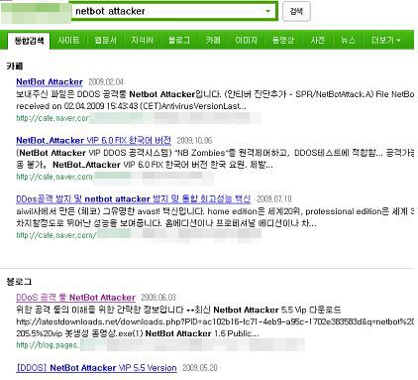418x380 pixels.
Task: Click the cafe.naver.com URL under VIP 6.0 result
Action: (54, 177)
